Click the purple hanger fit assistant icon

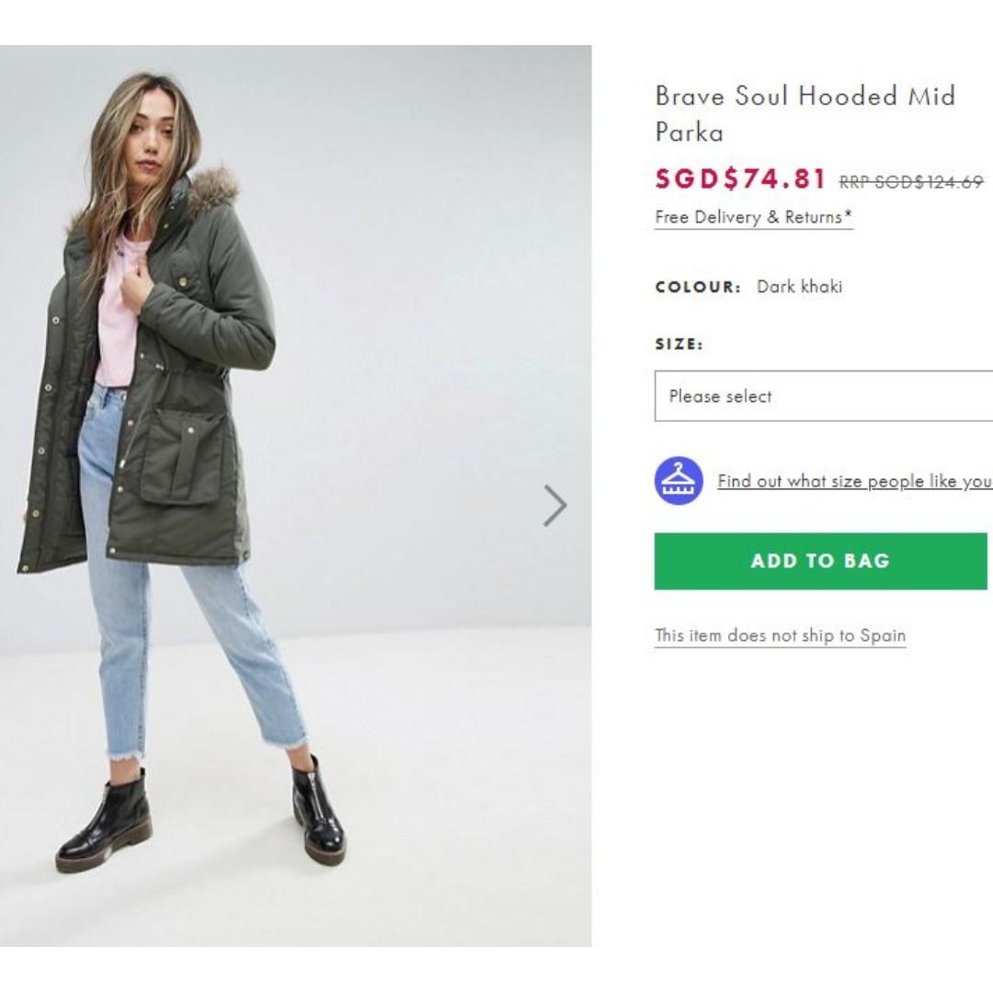pos(679,481)
